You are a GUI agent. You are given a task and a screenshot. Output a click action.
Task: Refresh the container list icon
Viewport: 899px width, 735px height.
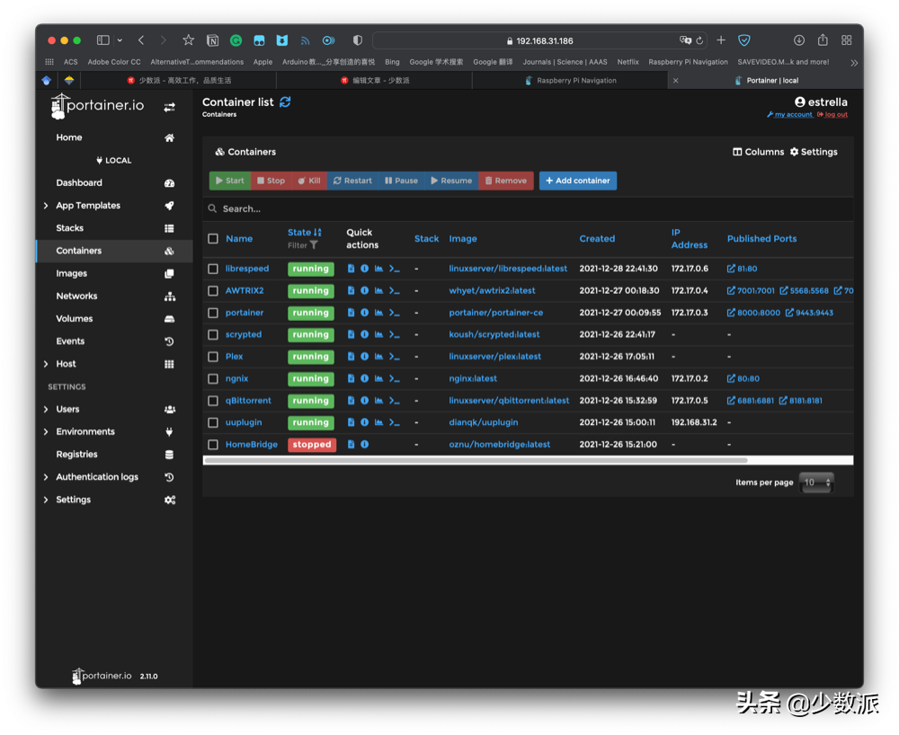[285, 102]
